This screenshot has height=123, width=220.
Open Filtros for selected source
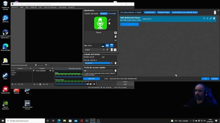[48, 65]
